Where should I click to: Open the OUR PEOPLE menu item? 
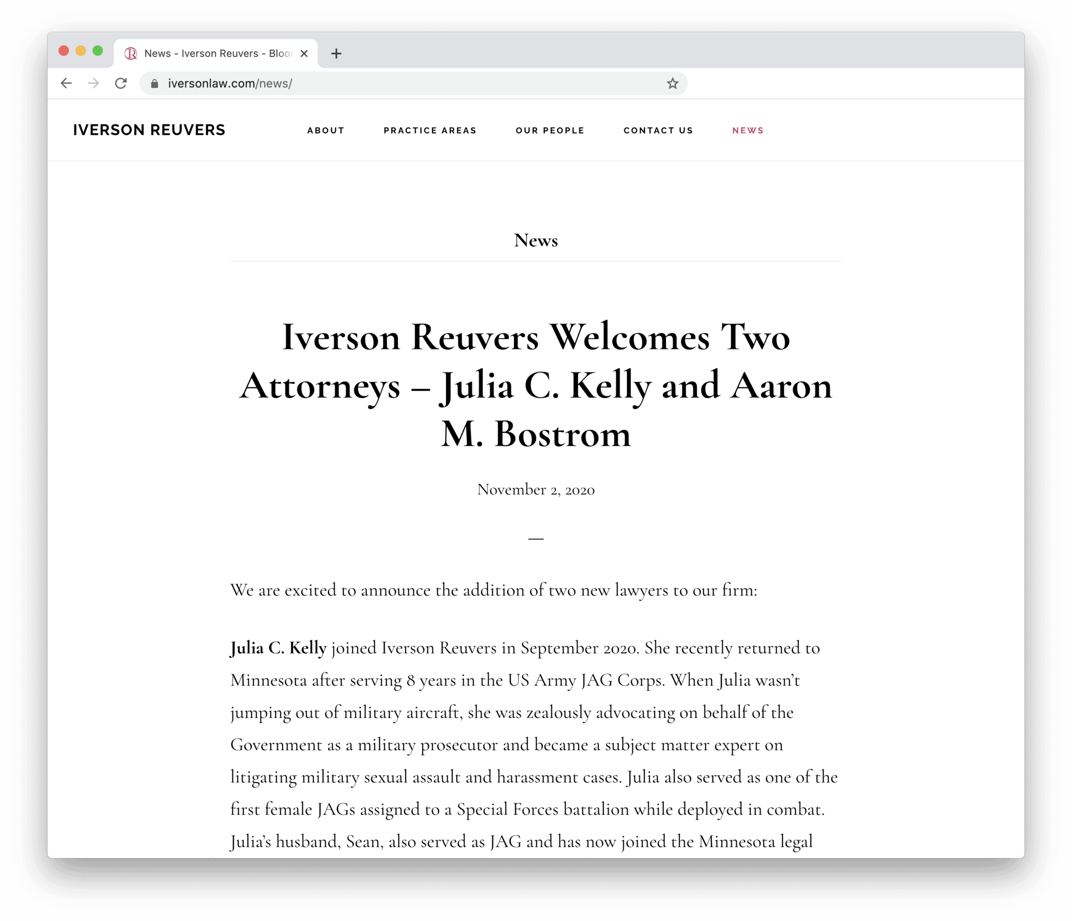coord(550,130)
